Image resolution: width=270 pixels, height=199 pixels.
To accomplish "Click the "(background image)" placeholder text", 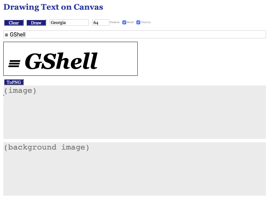I will [46, 147].
